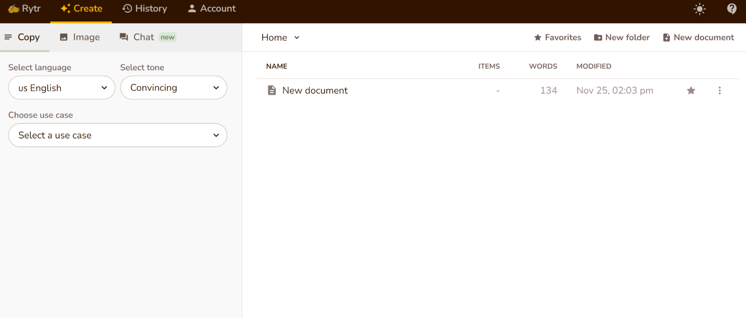746x318 pixels.
Task: Click the hamburger lines icon beside Copy
Action: (8, 37)
